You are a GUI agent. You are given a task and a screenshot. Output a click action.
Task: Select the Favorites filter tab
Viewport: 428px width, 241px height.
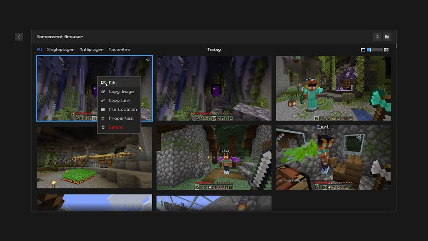(119, 50)
